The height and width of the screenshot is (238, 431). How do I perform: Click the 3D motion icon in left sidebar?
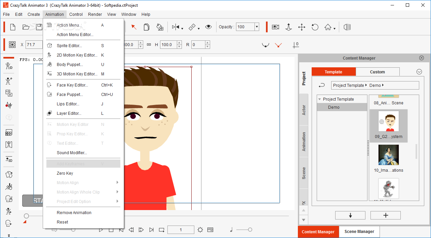[x=9, y=160]
